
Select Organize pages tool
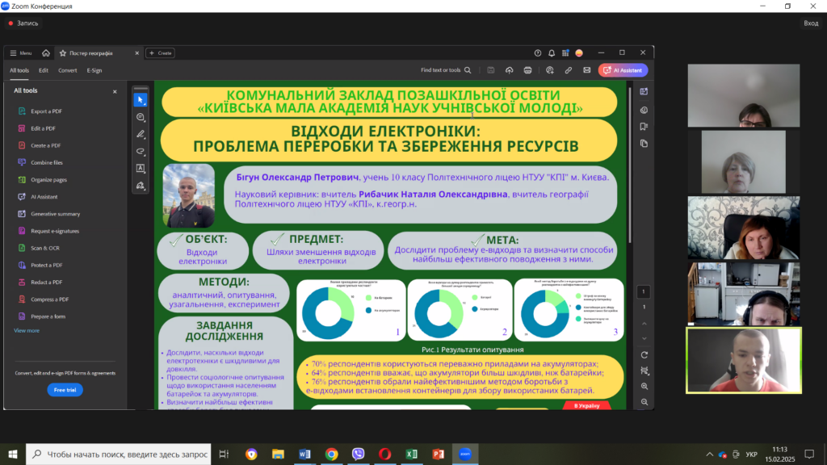[49, 180]
